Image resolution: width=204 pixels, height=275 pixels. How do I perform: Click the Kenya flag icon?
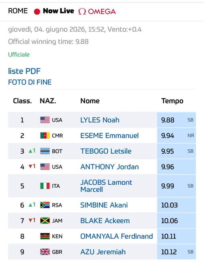point(45,236)
